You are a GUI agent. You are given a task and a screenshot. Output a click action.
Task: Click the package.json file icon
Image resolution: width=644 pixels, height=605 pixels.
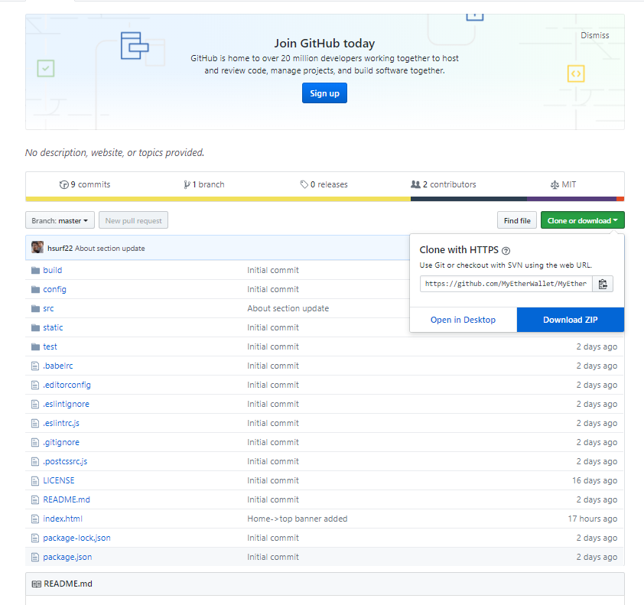click(x=35, y=558)
